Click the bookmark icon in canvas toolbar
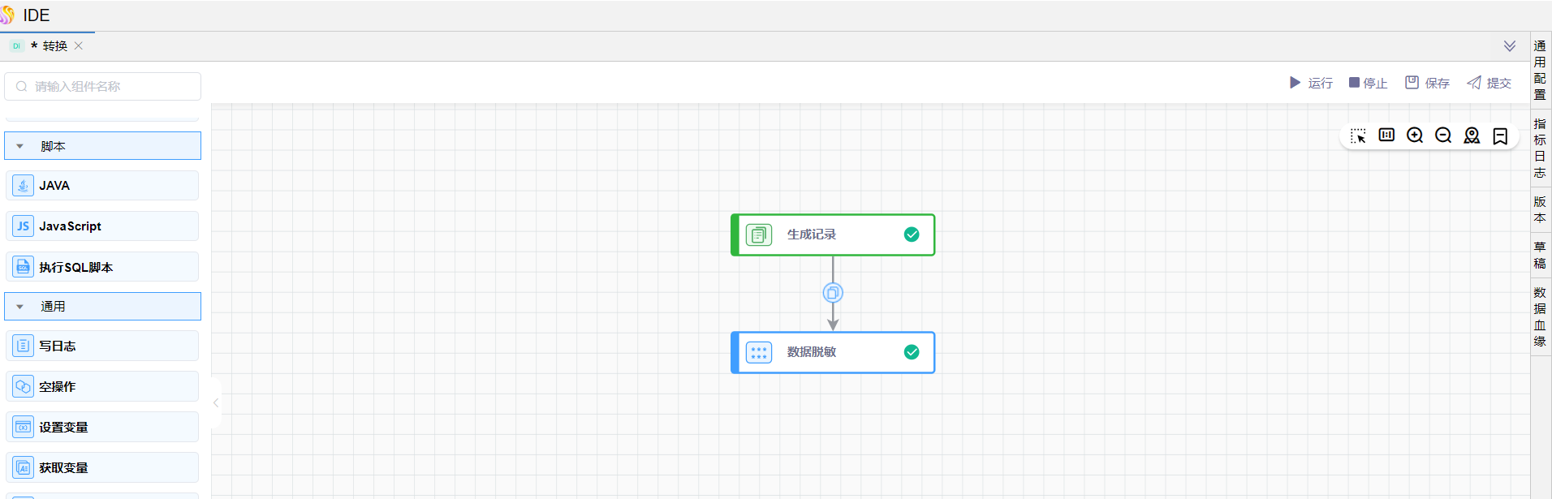This screenshot has width=1552, height=499. [1500, 136]
